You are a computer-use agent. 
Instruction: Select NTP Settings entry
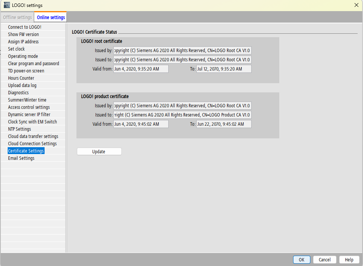tap(20, 129)
